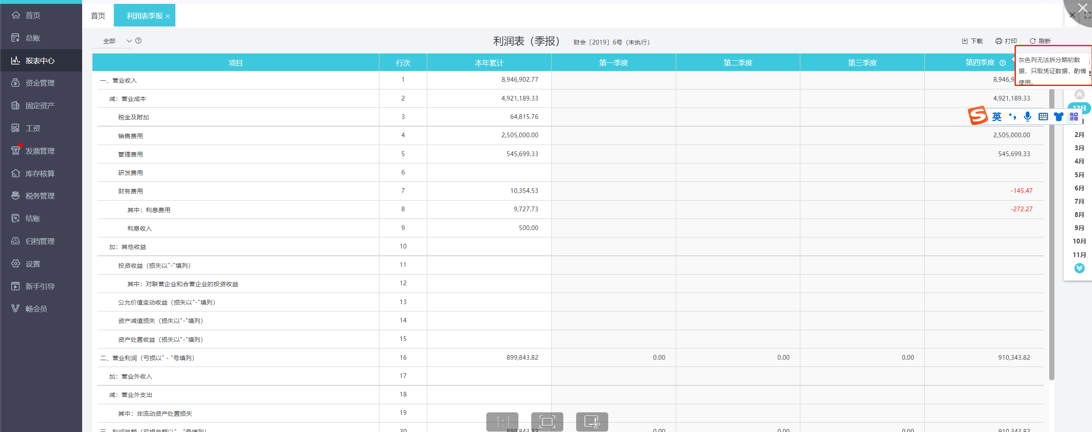Open the IME toolbox grid icon
This screenshot has width=1092, height=432.
[x=1074, y=116]
